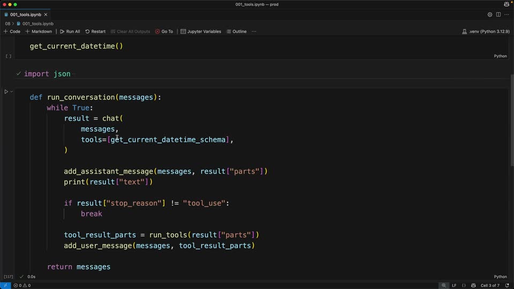The width and height of the screenshot is (514, 289).
Task: Click the result = chat( line
Action: coord(93,118)
